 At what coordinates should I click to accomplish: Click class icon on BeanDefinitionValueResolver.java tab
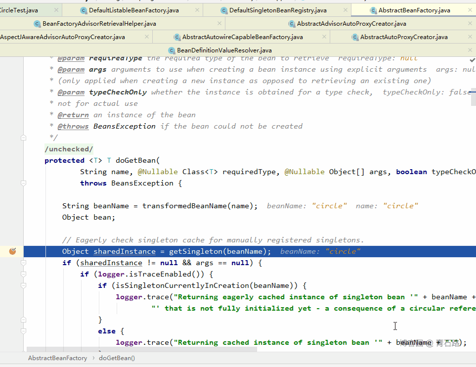click(x=172, y=51)
